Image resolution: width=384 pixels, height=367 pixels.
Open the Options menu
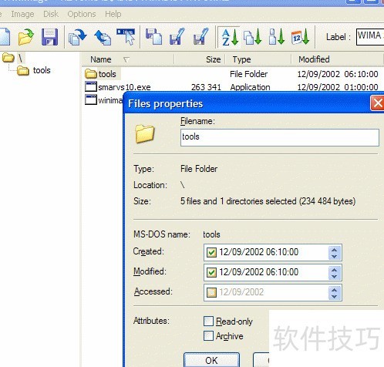(x=82, y=14)
